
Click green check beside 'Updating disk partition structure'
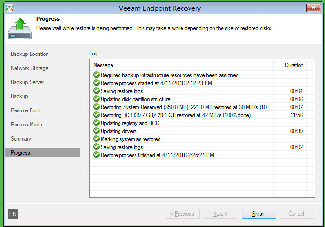[x=96, y=99]
